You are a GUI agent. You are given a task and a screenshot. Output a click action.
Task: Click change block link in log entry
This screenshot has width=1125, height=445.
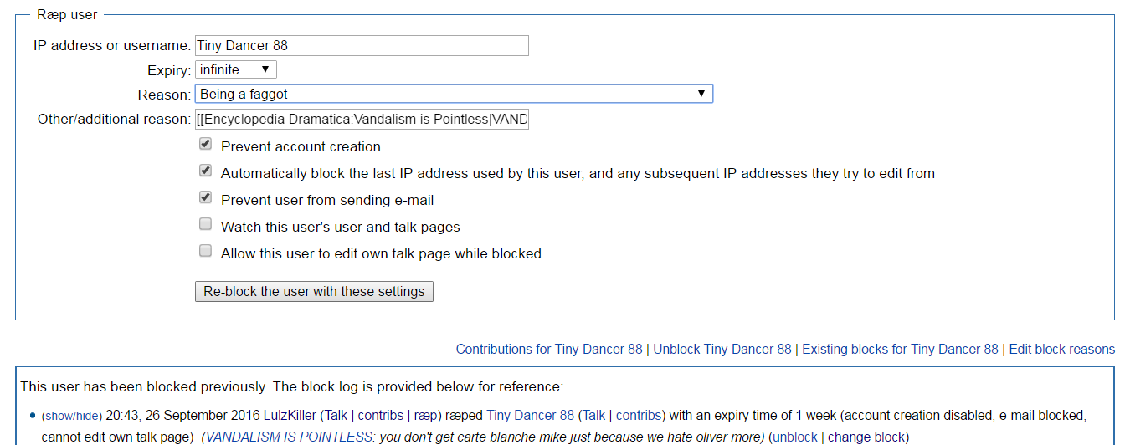tap(866, 437)
